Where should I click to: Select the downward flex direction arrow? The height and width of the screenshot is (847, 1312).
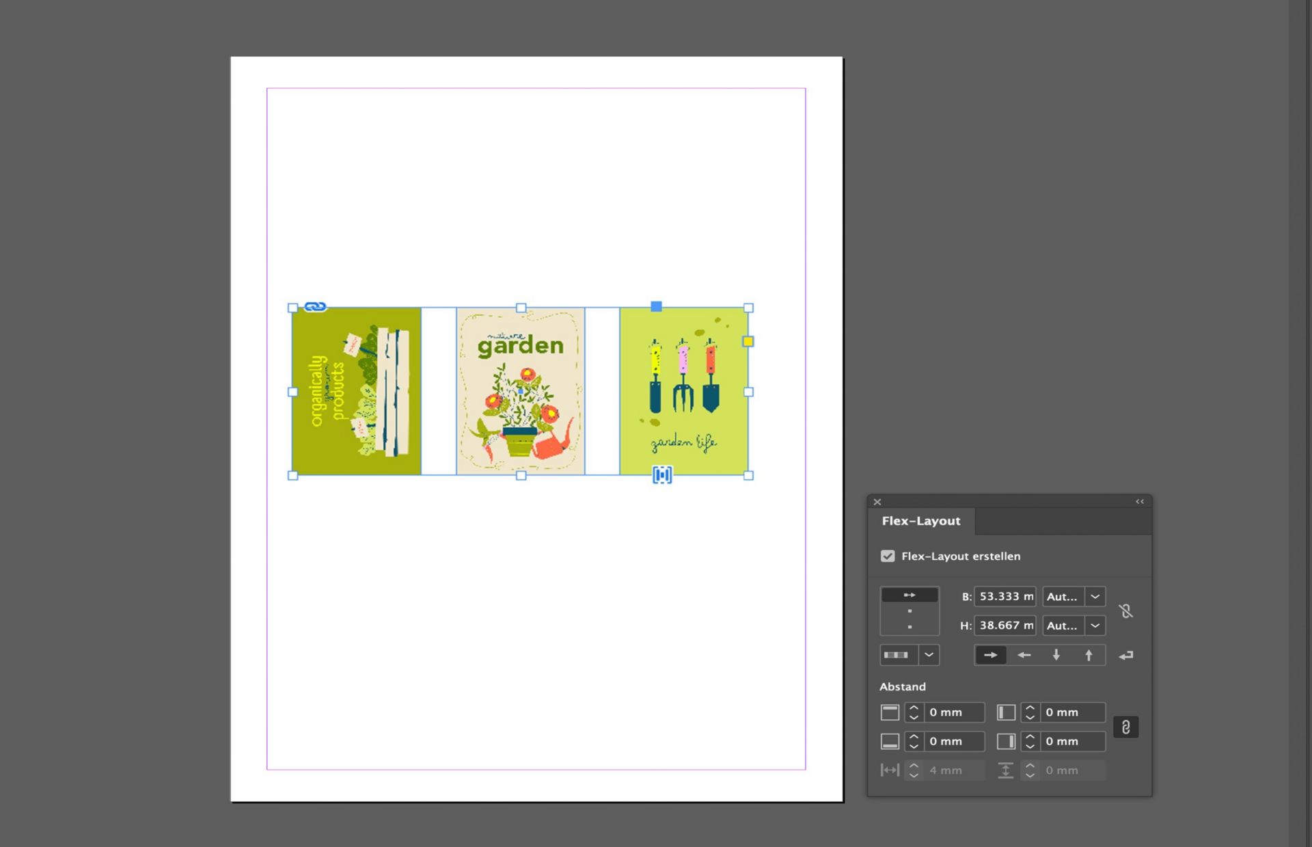coord(1056,655)
